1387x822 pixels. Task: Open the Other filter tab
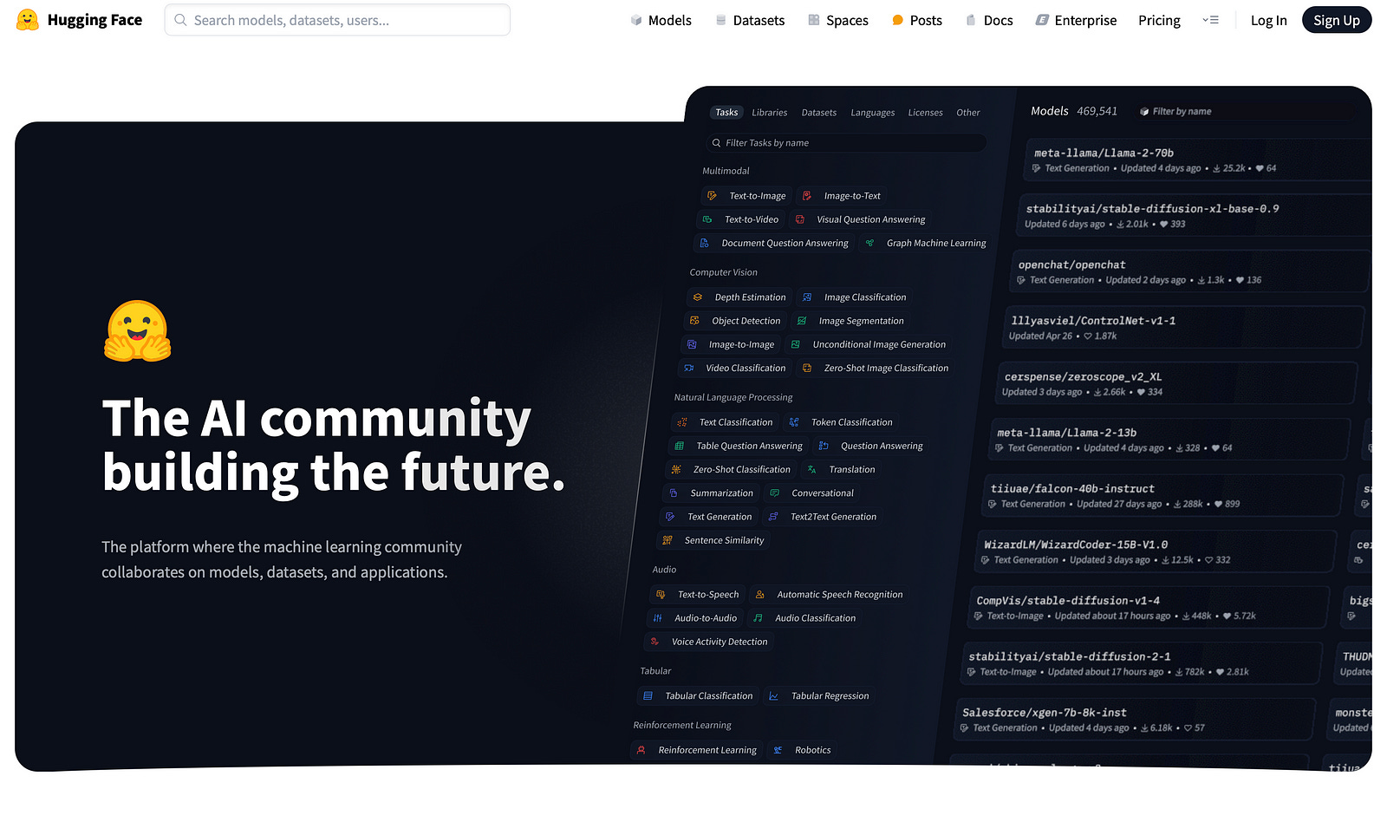[967, 113]
